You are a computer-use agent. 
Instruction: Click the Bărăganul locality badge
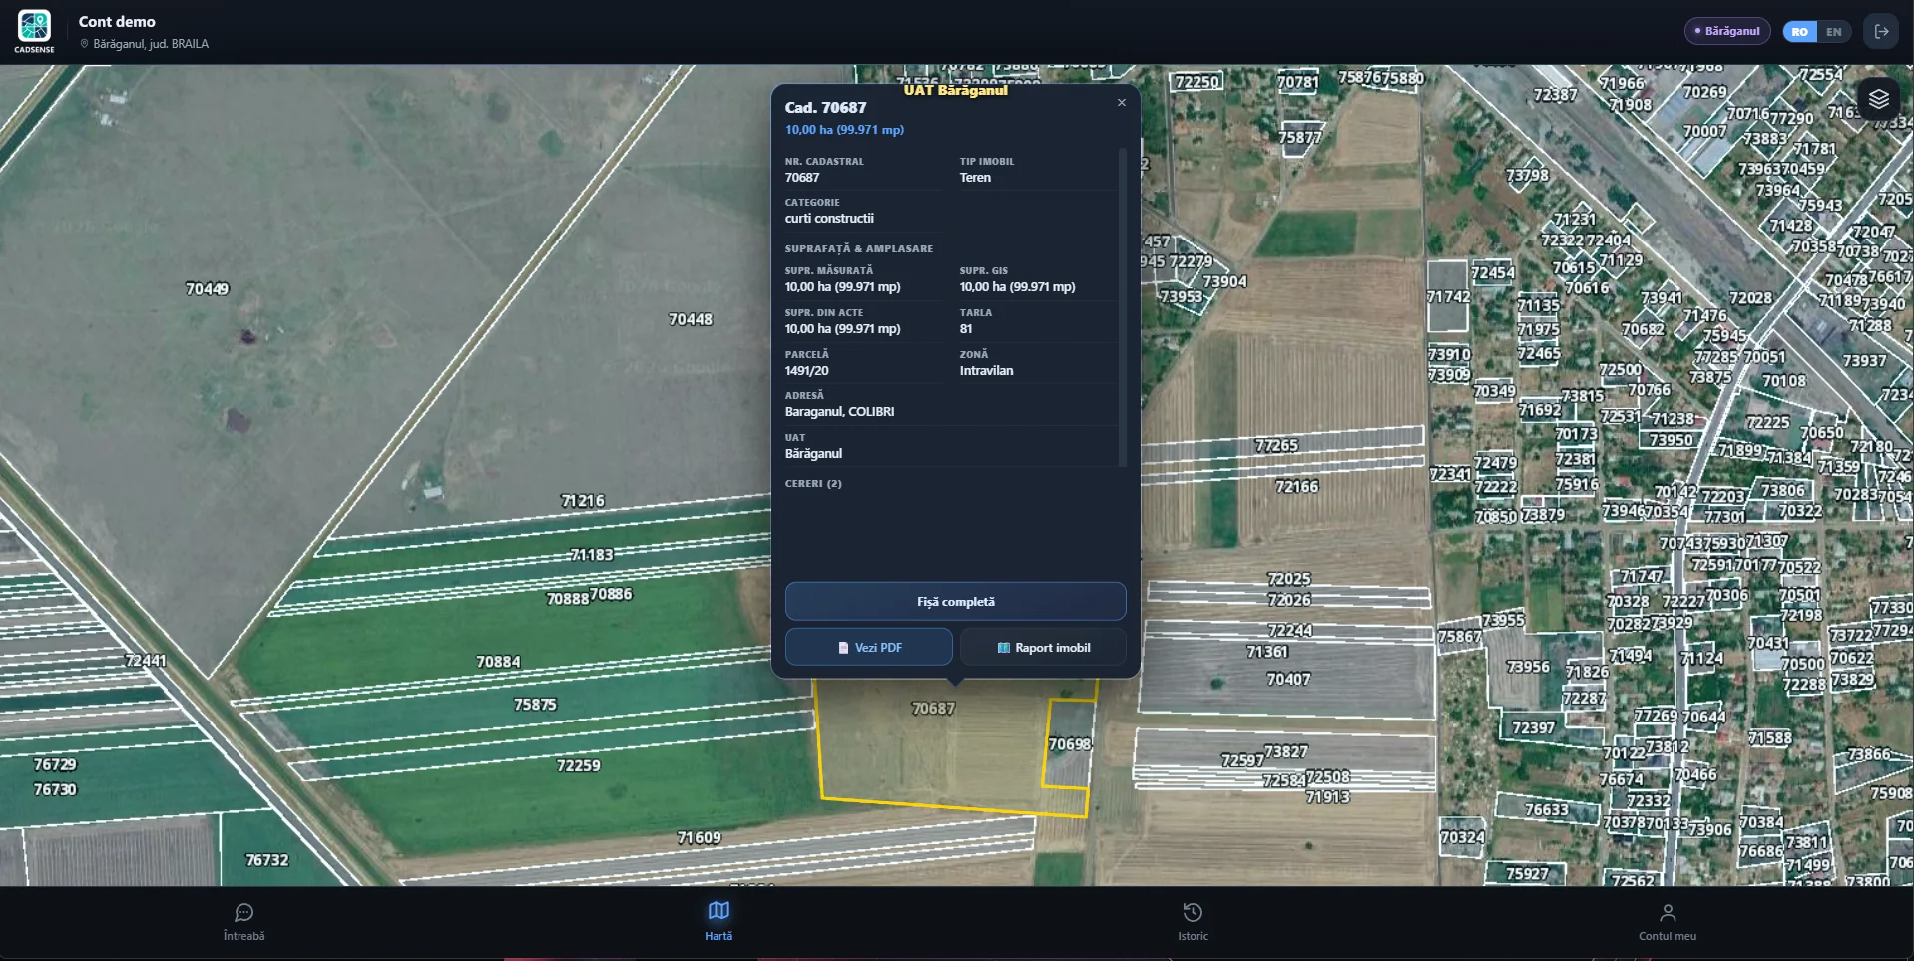(x=1727, y=31)
